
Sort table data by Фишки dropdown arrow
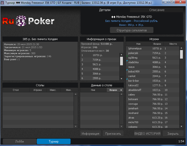[121, 90]
